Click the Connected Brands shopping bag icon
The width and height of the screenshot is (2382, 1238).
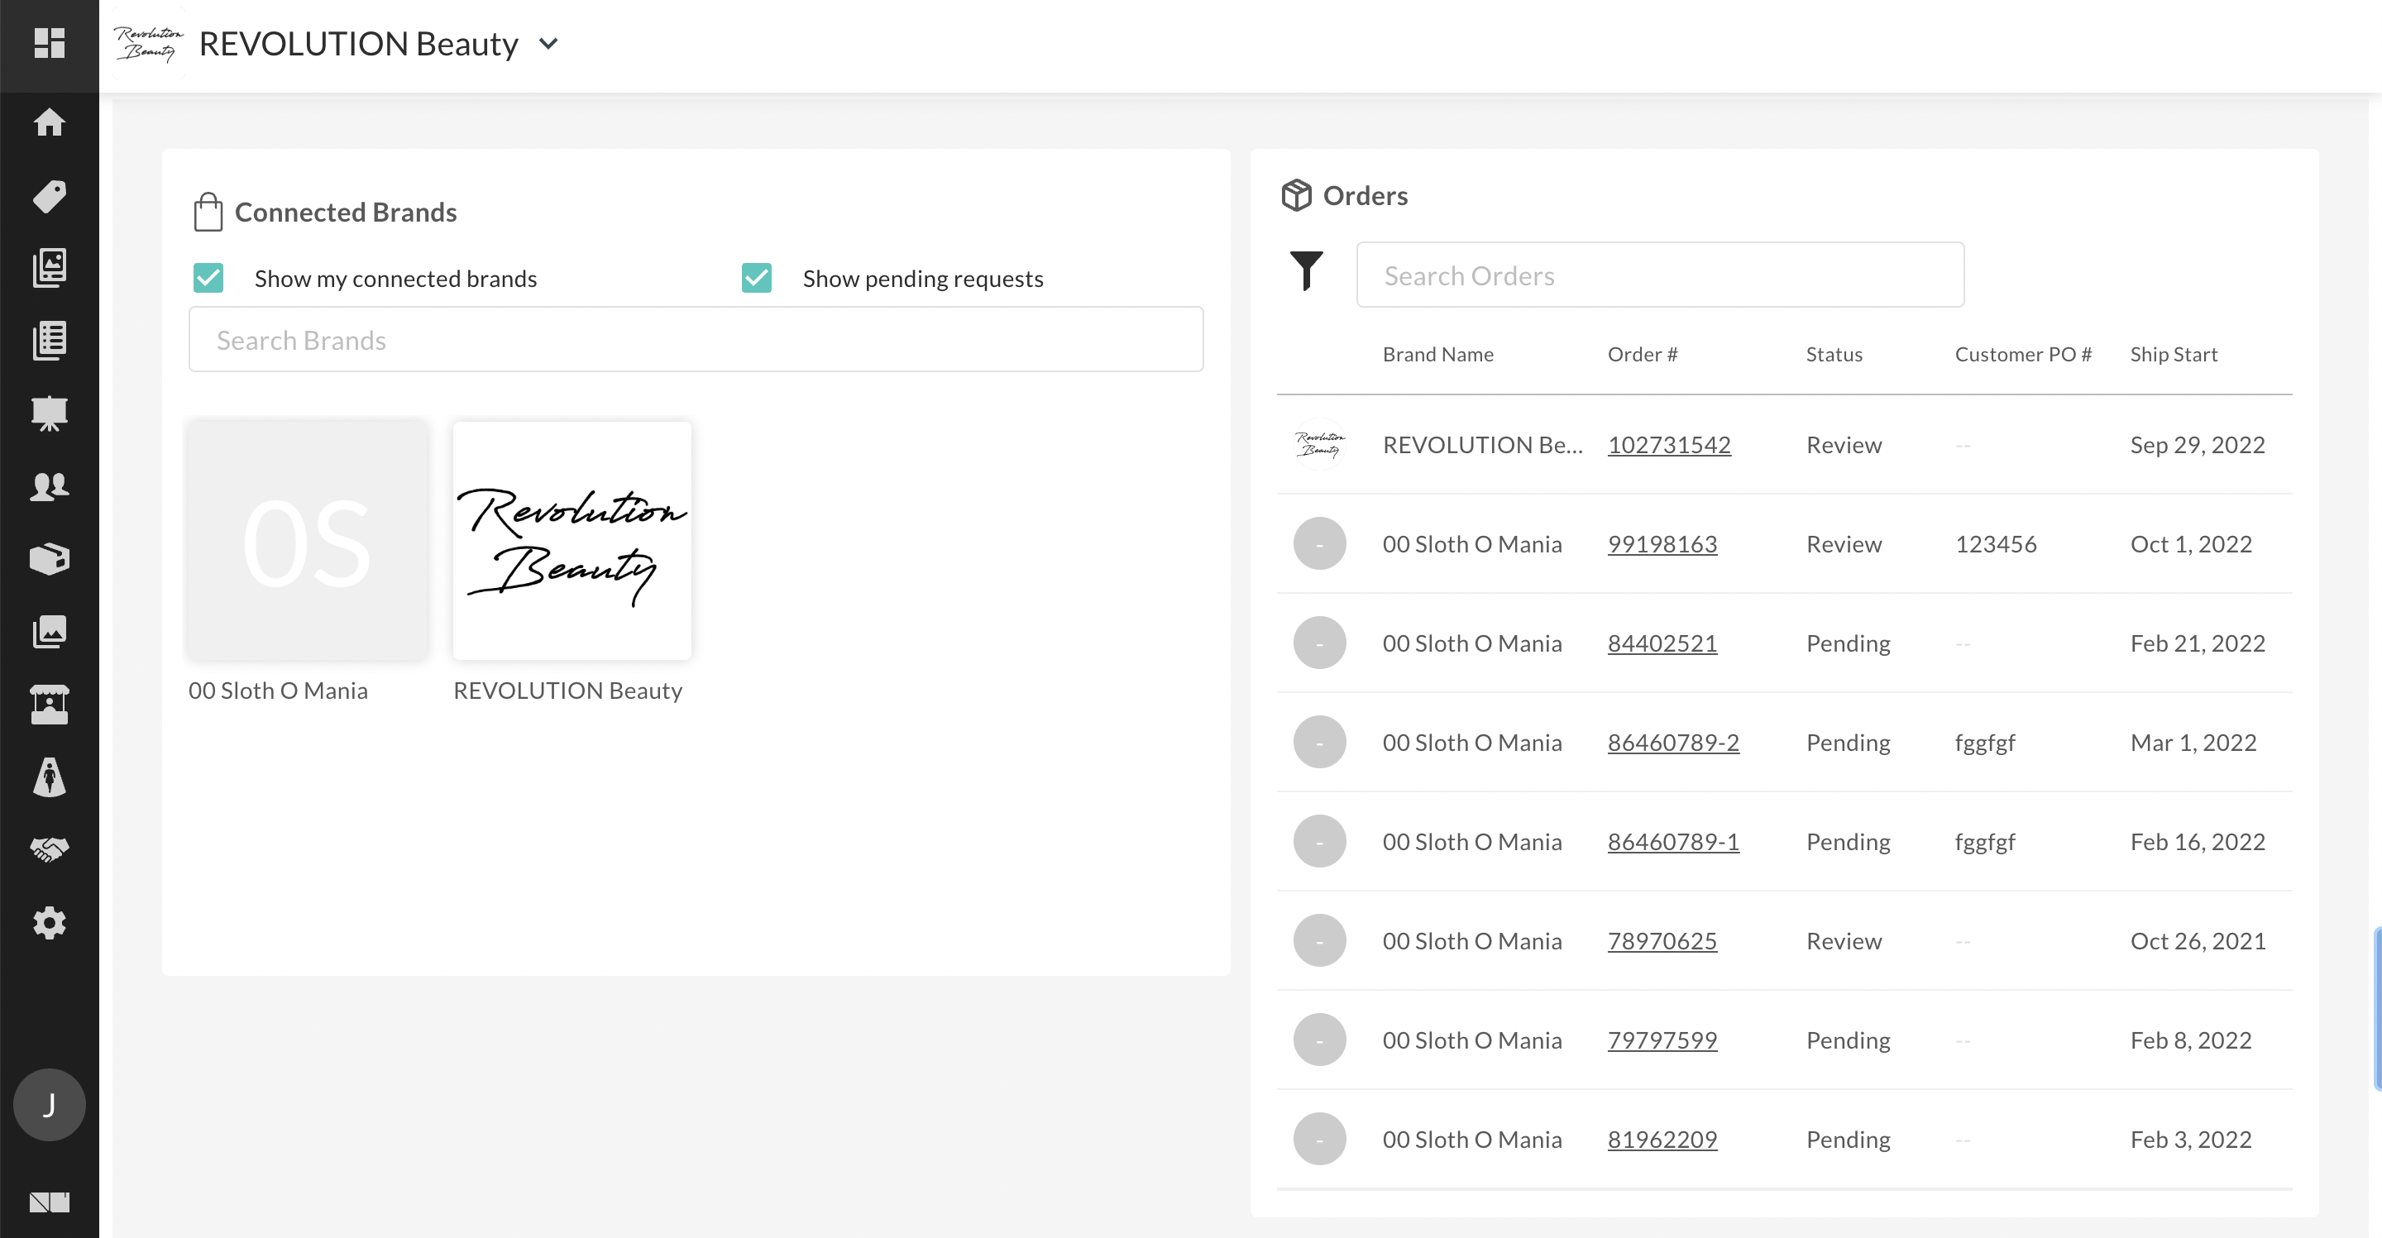pos(208,212)
